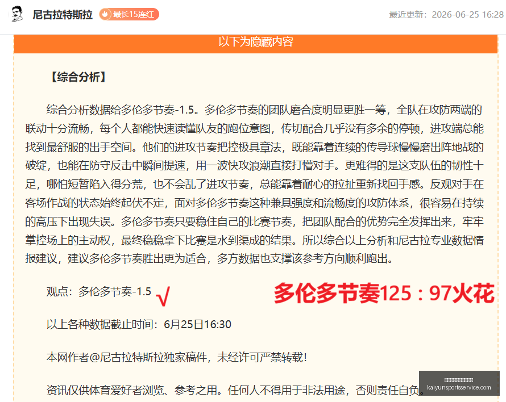Click the 【综合分析】 heading
506x402 pixels.
pyautogui.click(x=78, y=77)
